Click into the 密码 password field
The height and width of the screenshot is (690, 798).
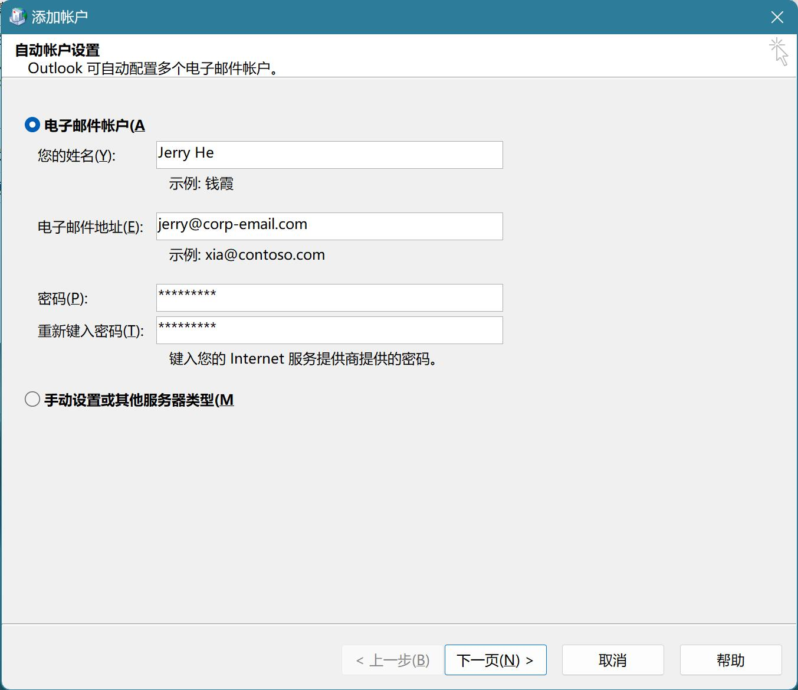(329, 297)
